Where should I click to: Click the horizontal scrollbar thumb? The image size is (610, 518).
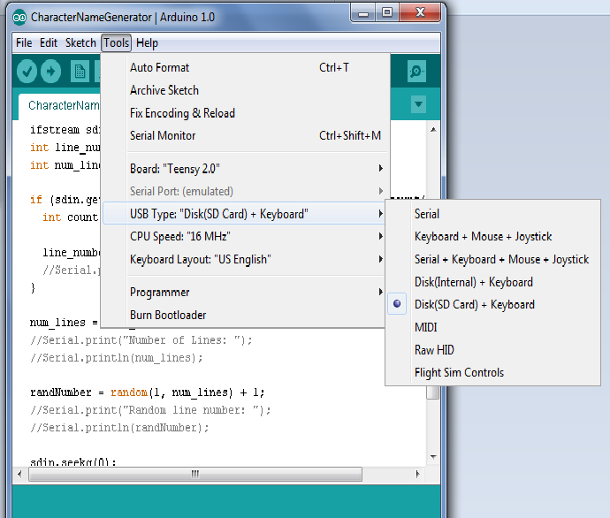click(x=195, y=474)
